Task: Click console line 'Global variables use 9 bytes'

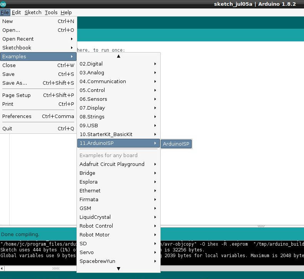Action: tap(38, 256)
